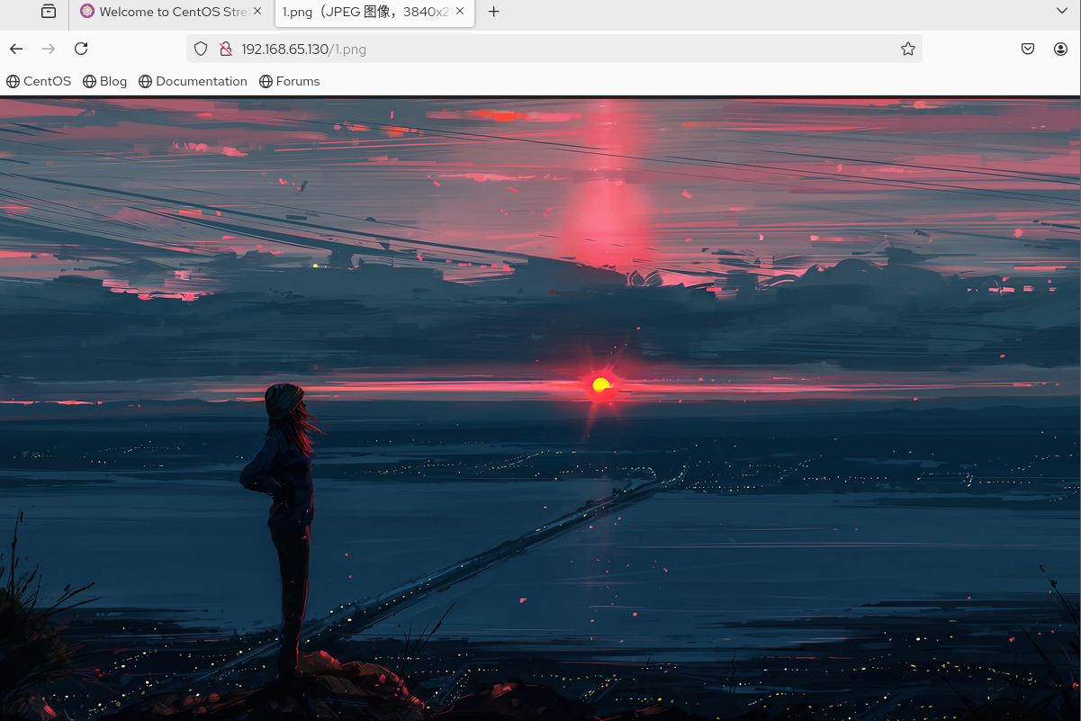Open the Blog bookmark
This screenshot has height=721, width=1081.
point(105,81)
